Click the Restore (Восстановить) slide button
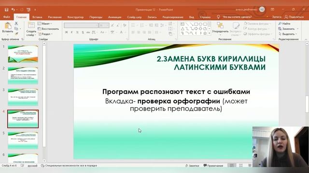The height and width of the screenshot is (173, 309). click(48, 29)
